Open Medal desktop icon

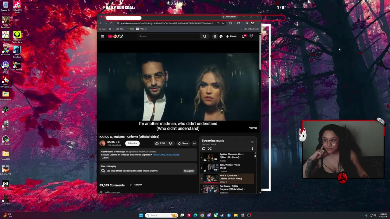click(x=5, y=185)
